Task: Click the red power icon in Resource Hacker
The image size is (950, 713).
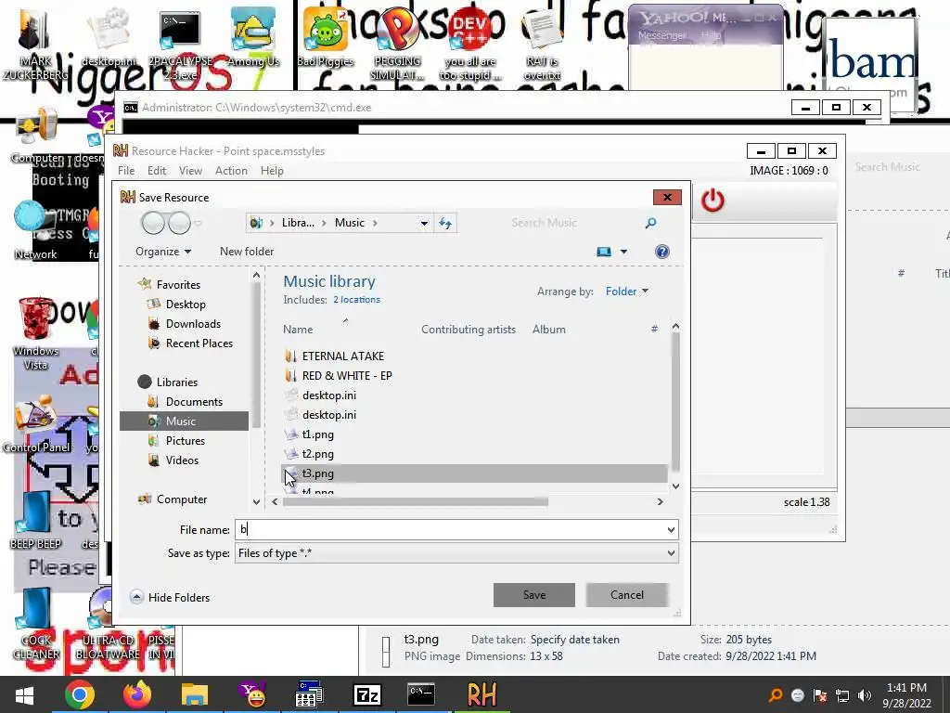Action: 712,201
